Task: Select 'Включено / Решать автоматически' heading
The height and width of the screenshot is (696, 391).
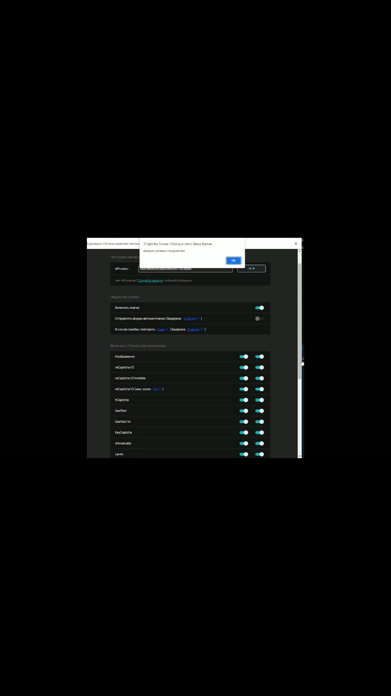Action: pyautogui.click(x=138, y=346)
